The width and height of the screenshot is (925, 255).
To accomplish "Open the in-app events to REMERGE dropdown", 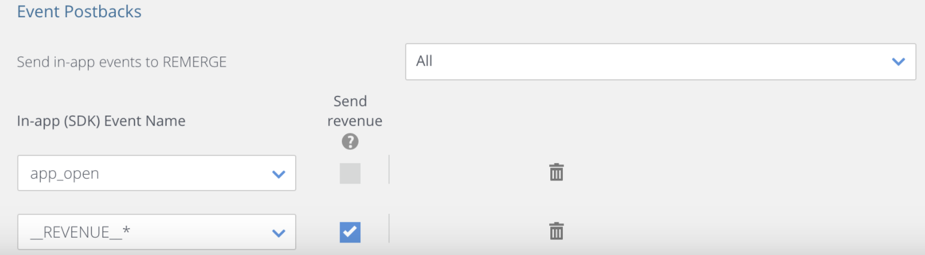I will point(660,61).
